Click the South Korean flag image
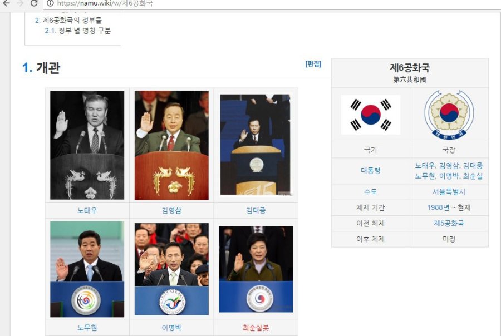This screenshot has height=336, width=501. coord(370,115)
